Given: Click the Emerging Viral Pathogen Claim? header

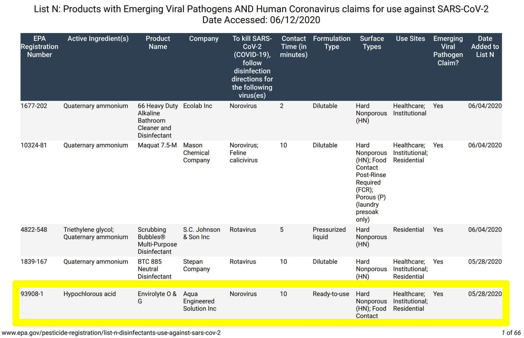Looking at the screenshot, I should tap(448, 51).
